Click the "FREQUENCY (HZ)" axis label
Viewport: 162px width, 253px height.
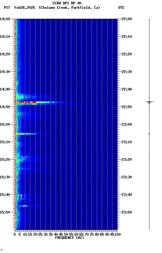pyautogui.click(x=70, y=238)
